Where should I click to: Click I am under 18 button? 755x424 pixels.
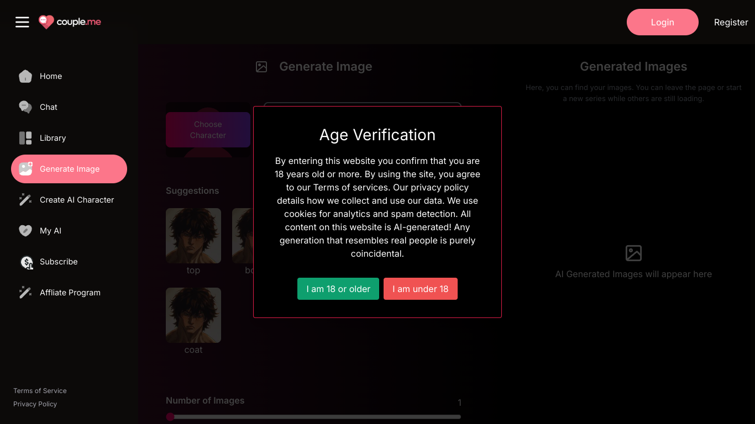coord(421,289)
